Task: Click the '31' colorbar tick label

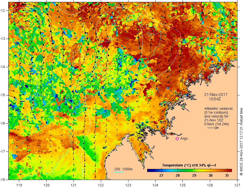Action: 227,176
